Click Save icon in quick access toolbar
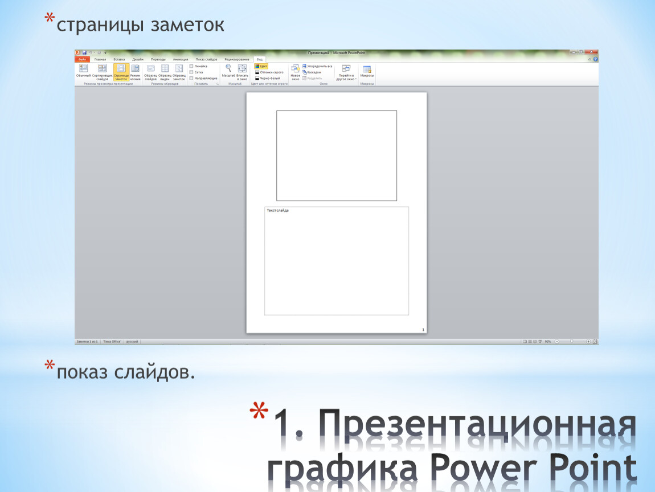 [85, 53]
